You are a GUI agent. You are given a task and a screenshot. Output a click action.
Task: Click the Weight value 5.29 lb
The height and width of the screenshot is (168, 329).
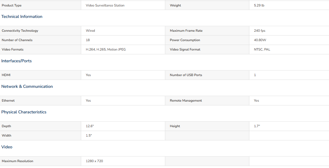pyautogui.click(x=259, y=6)
